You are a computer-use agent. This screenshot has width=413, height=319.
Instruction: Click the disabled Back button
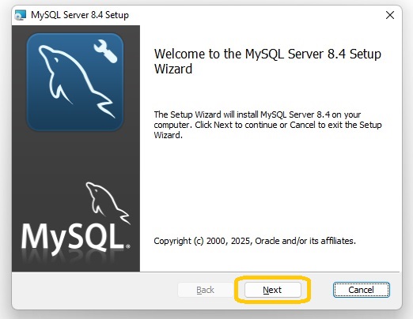point(205,290)
